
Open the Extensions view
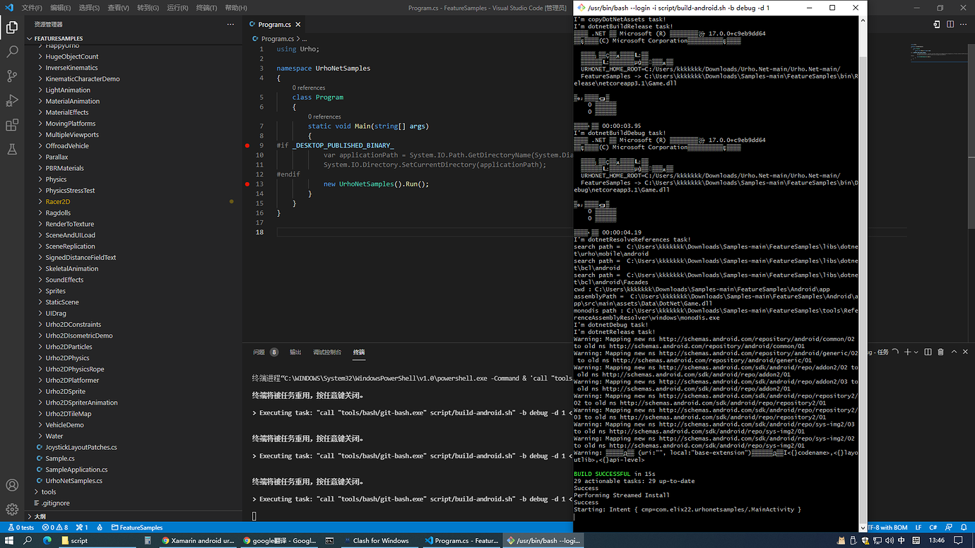[12, 125]
